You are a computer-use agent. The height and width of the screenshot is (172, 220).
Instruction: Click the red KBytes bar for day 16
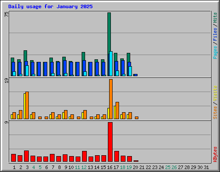(110, 142)
